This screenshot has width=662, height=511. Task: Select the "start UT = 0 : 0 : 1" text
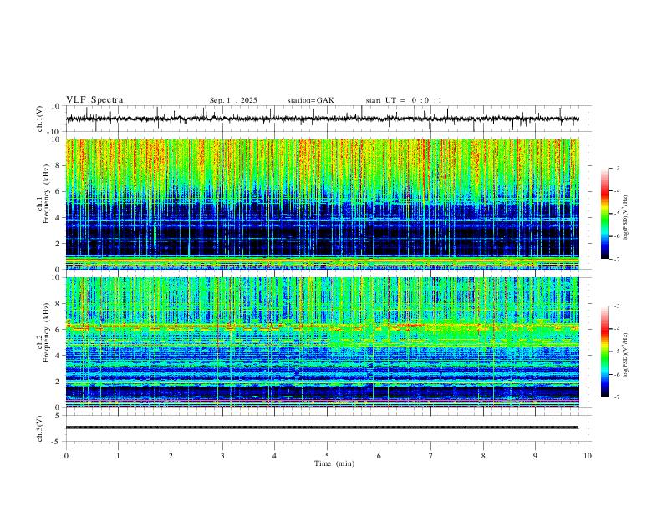[x=404, y=100]
